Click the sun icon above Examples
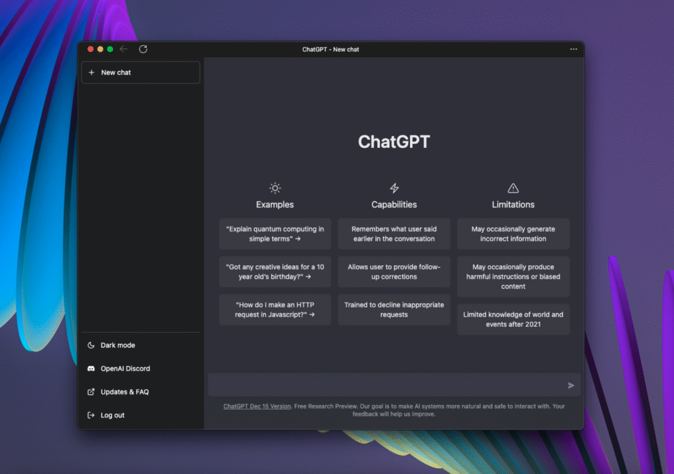The image size is (674, 474). click(x=275, y=188)
